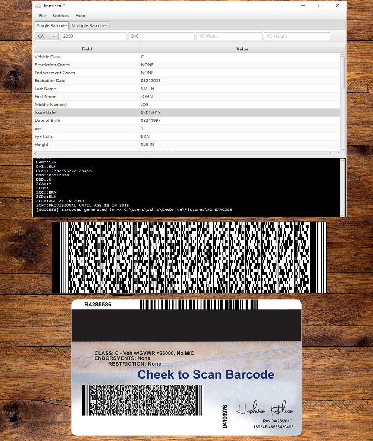The image size is (373, 441).
Task: Click the SUCCESS message line in console
Action: coord(134,210)
